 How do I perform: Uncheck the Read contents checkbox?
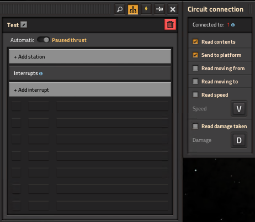195,42
